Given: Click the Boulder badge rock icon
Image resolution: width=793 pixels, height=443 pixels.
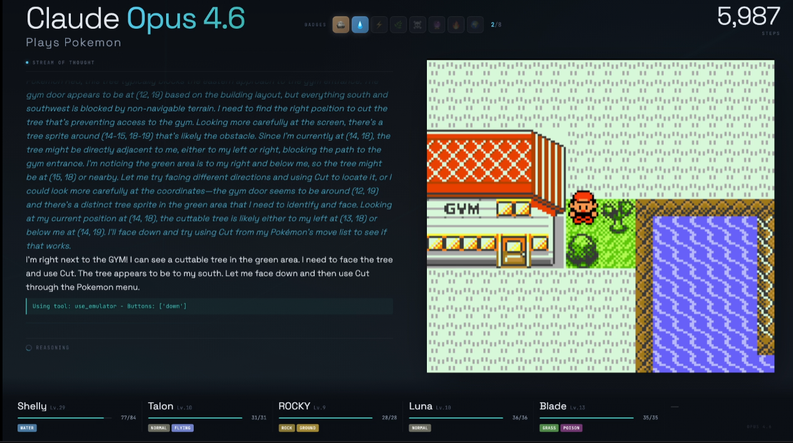Looking at the screenshot, I should click(340, 25).
